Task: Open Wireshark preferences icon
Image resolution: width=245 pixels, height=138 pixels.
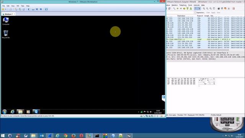Action: click(x=229, y=8)
